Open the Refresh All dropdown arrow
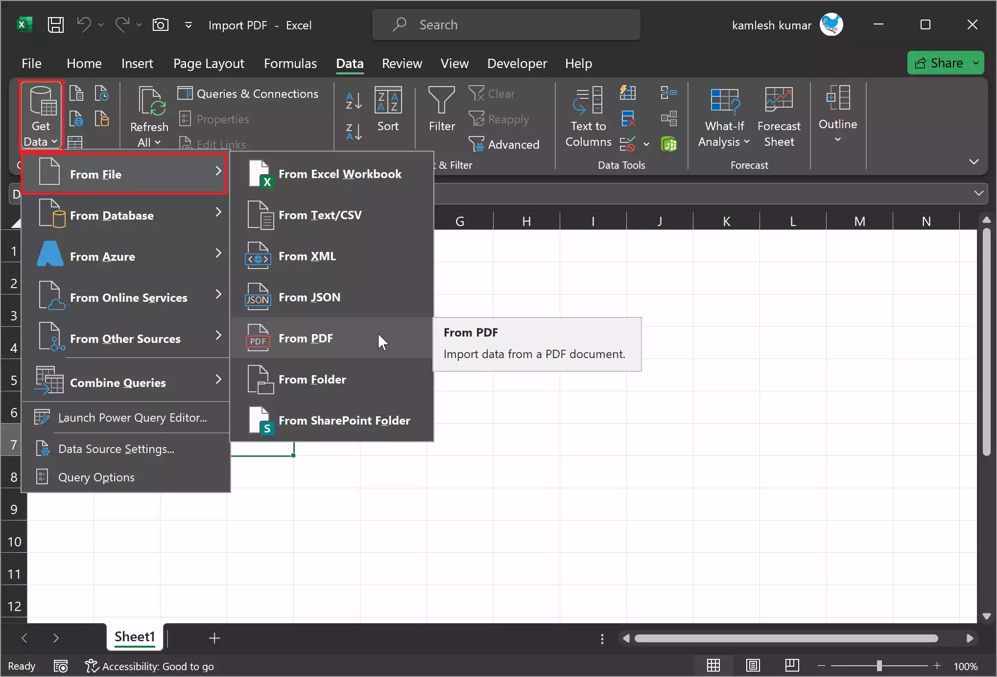This screenshot has height=677, width=997. click(157, 142)
